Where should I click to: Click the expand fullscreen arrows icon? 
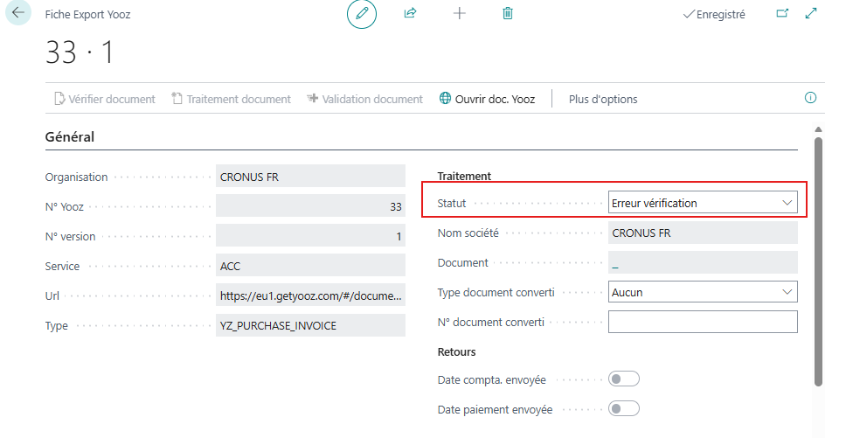click(x=812, y=14)
